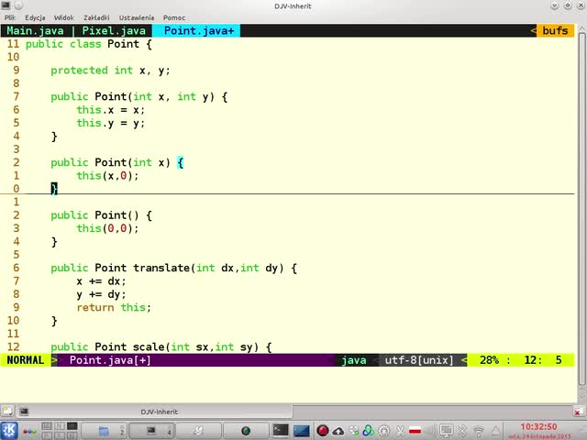Click the window menu icon in title bar
Screen dimensions: 587x440
coord(6,5)
